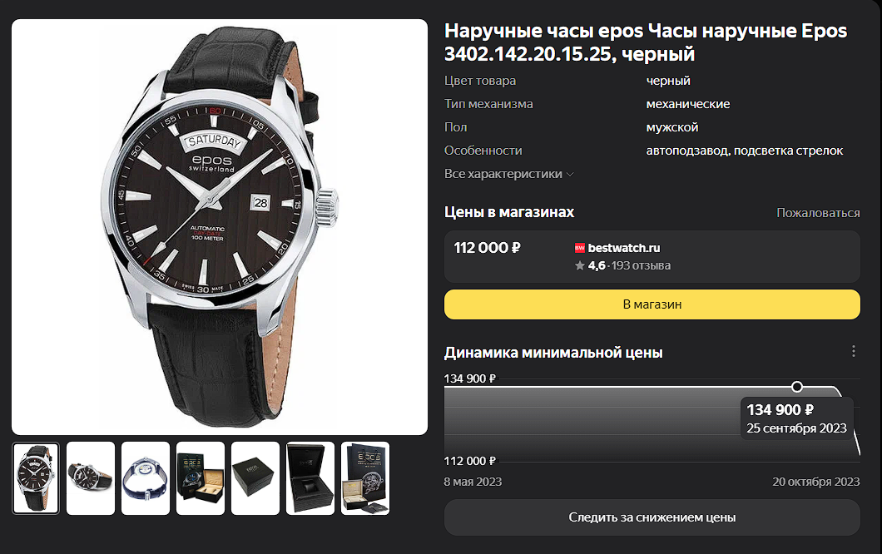Click the bestwatch.ru store logo icon
This screenshot has height=554, width=882.
(579, 248)
